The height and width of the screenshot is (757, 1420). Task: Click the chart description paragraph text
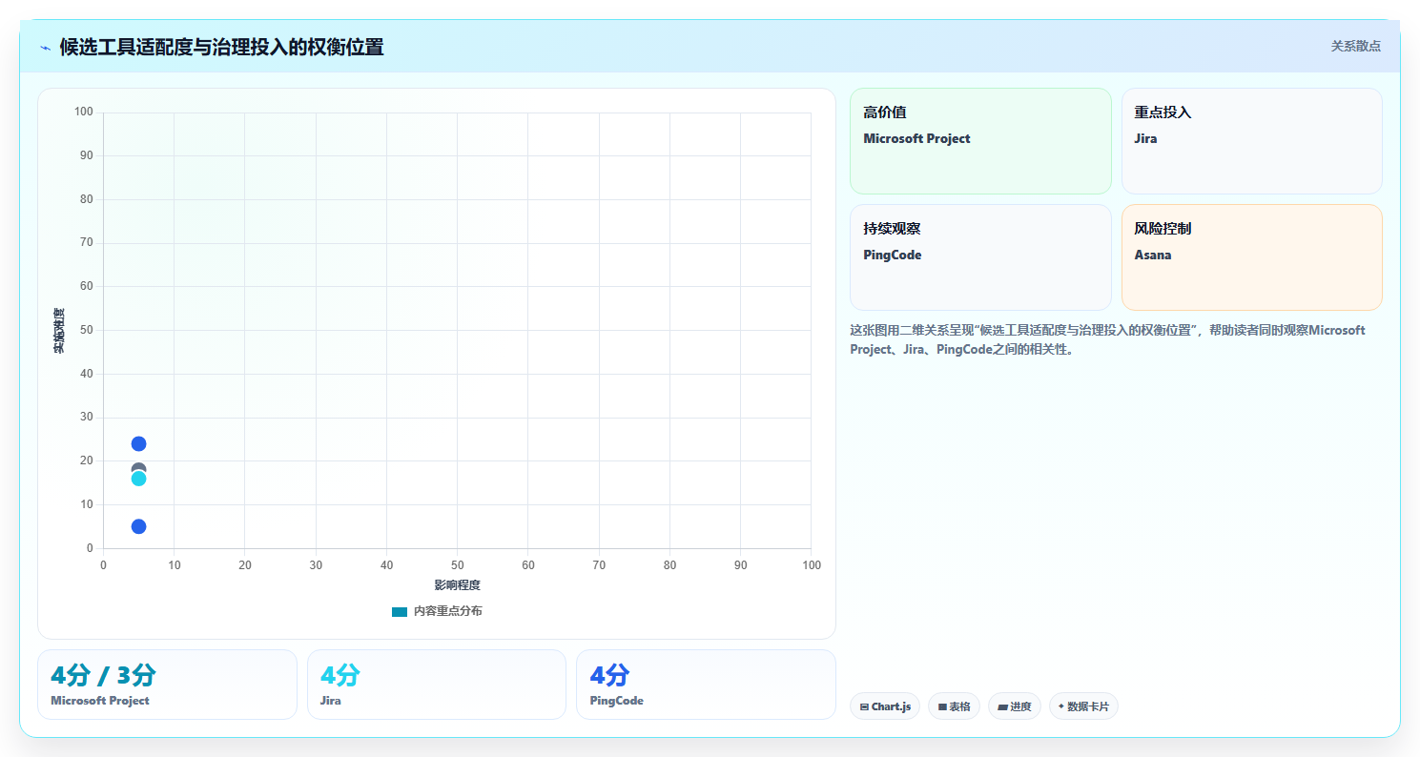point(1107,339)
